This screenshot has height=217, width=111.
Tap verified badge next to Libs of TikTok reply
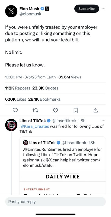click(x=49, y=121)
